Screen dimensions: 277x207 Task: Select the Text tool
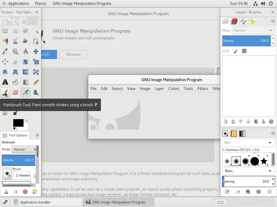coord(5,82)
